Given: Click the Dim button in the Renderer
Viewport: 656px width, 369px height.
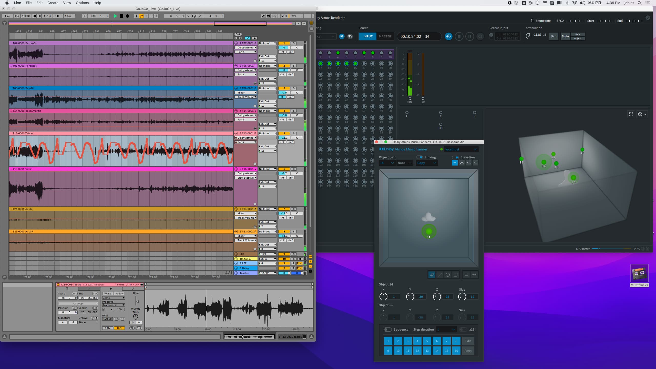Looking at the screenshot, I should tap(553, 36).
